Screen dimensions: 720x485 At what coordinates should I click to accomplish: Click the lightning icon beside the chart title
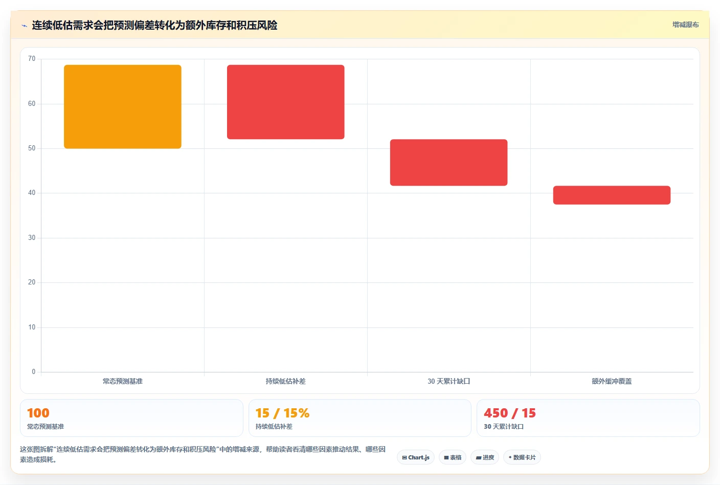24,26
